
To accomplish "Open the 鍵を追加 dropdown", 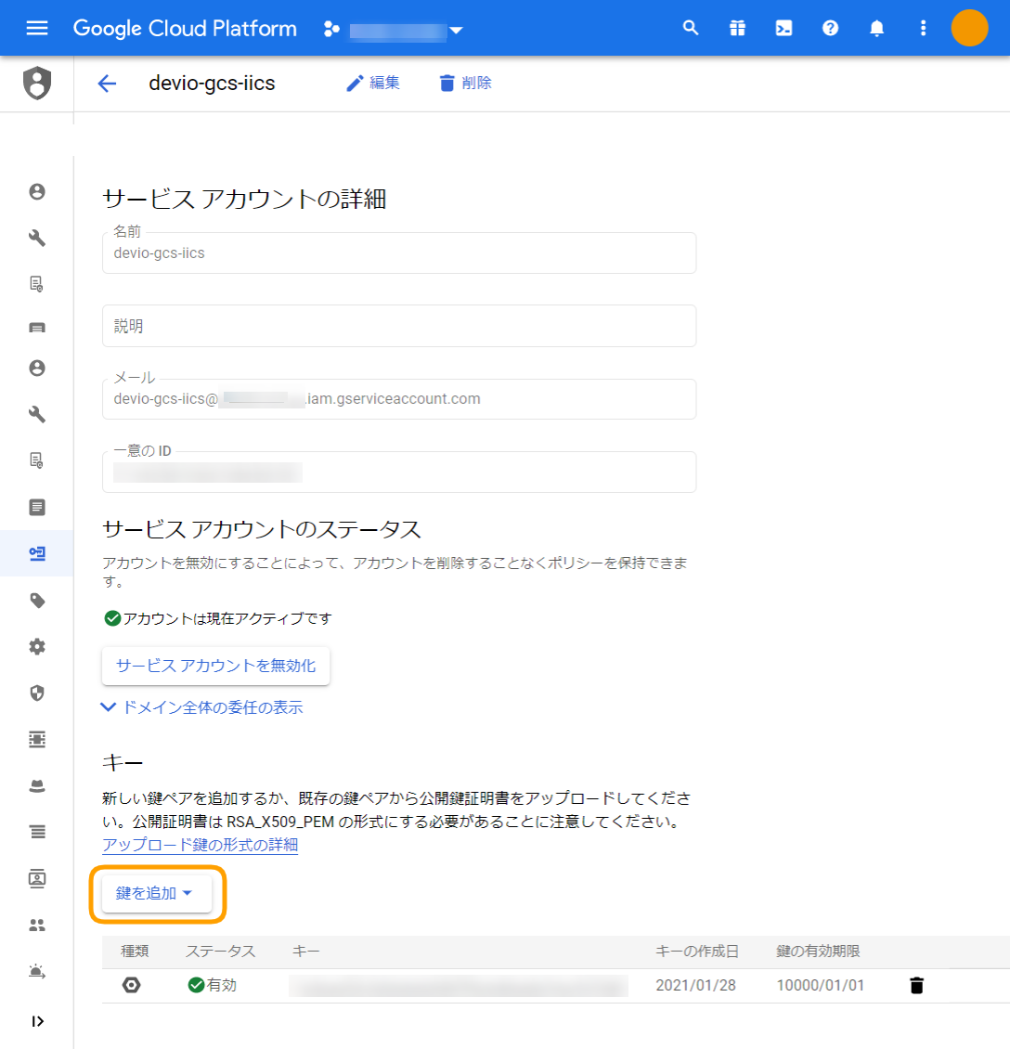I will coord(157,893).
